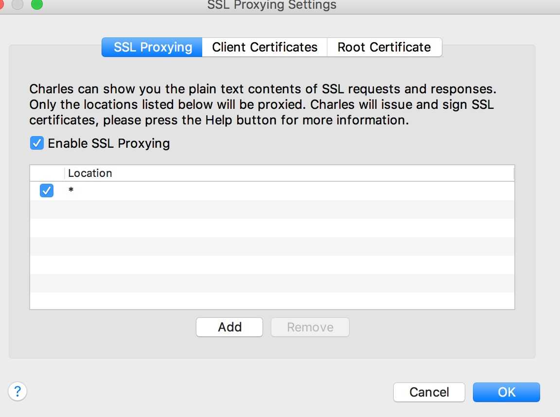The height and width of the screenshot is (417, 560).
Task: Click the green zoom window button
Action: coord(37,4)
